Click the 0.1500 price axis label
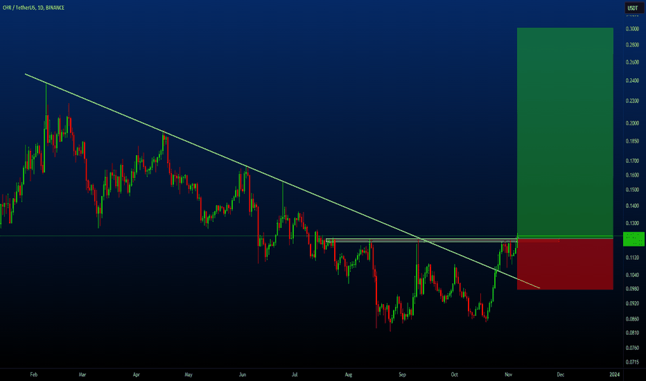The height and width of the screenshot is (381, 646). click(x=632, y=190)
